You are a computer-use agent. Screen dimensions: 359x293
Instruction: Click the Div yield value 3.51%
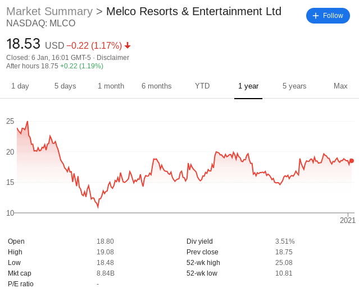(x=285, y=241)
